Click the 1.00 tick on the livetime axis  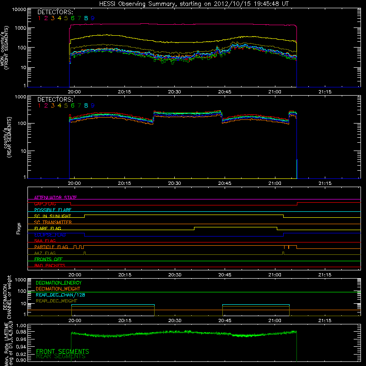click(x=21, y=326)
